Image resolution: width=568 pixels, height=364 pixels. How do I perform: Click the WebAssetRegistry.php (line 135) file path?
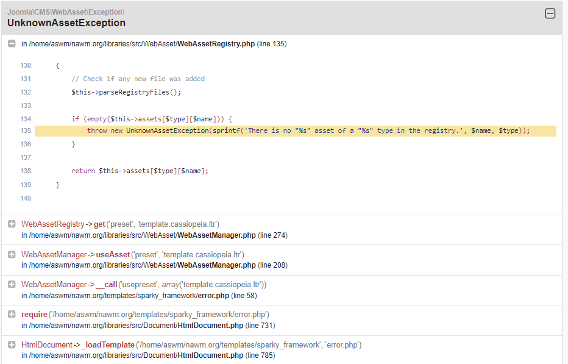click(154, 44)
